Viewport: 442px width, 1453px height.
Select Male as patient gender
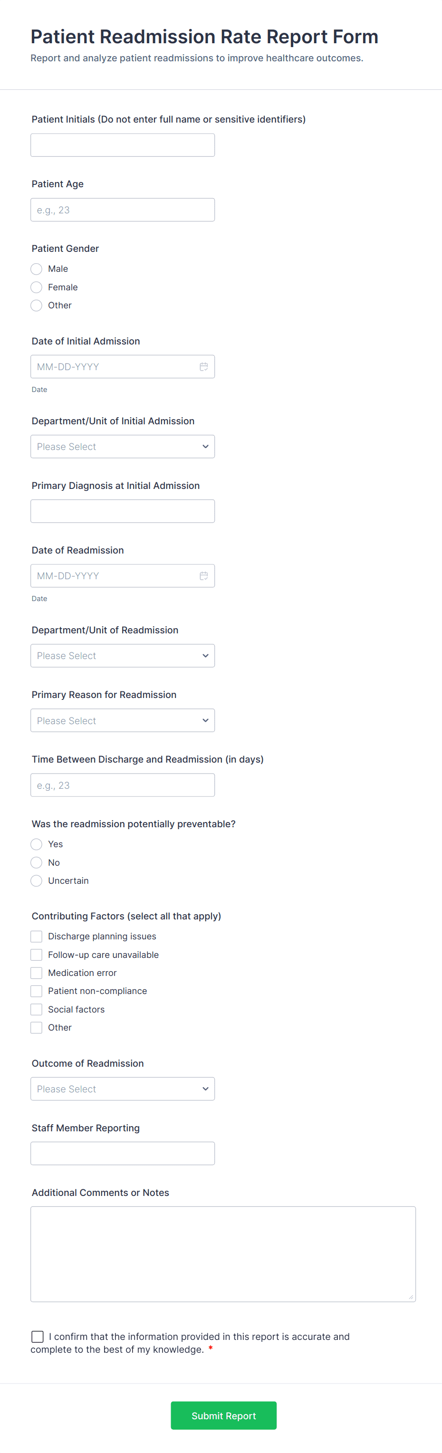click(x=37, y=269)
